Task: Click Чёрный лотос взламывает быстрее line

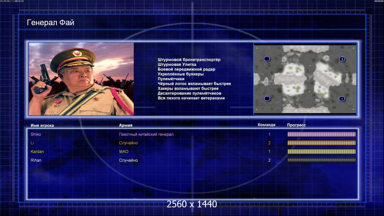Action: pyautogui.click(x=194, y=84)
